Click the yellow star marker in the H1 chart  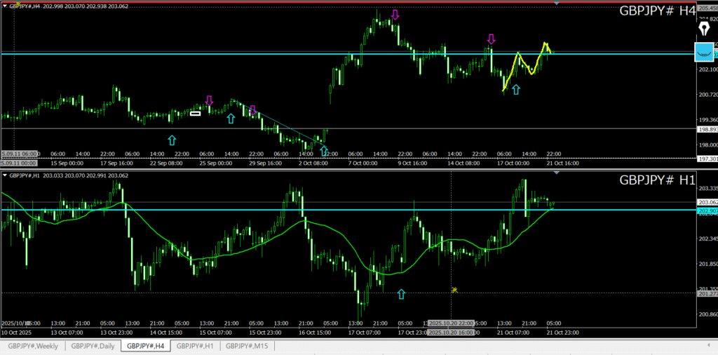[454, 289]
